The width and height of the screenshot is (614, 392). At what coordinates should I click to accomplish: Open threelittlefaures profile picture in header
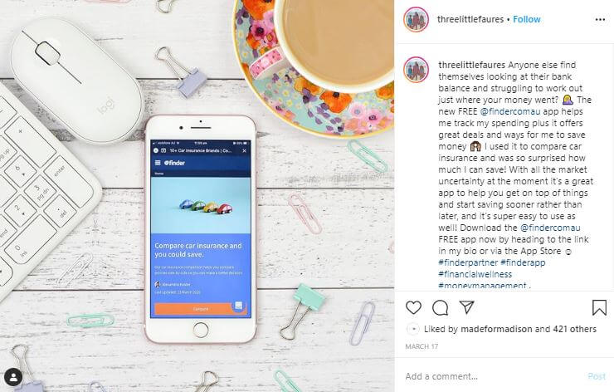click(416, 19)
